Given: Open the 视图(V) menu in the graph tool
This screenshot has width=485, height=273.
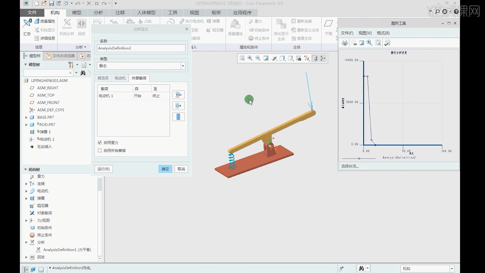Looking at the screenshot, I should [x=365, y=33].
